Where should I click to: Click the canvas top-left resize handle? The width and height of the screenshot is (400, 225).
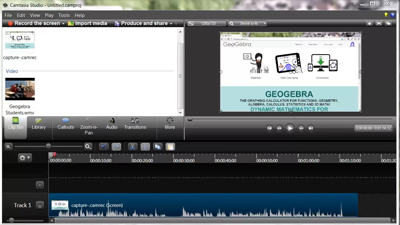(x=221, y=32)
